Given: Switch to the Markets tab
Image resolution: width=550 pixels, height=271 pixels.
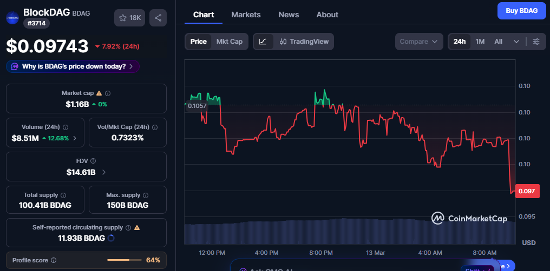Looking at the screenshot, I should point(246,15).
